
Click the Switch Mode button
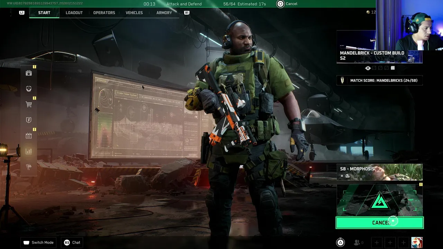[x=38, y=242]
